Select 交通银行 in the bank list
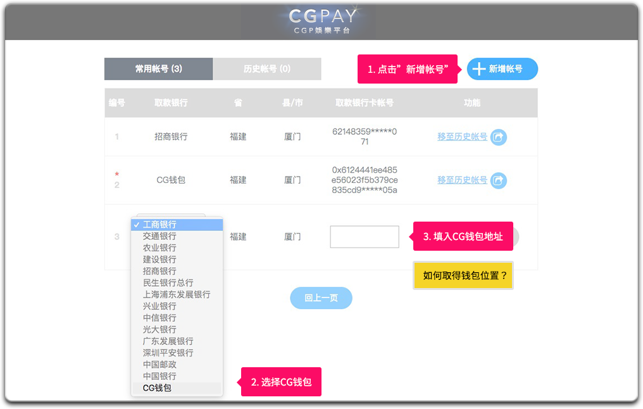Viewport: 643px width, 409px height. (159, 236)
